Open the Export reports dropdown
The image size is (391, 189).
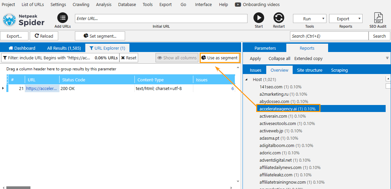[346, 19]
